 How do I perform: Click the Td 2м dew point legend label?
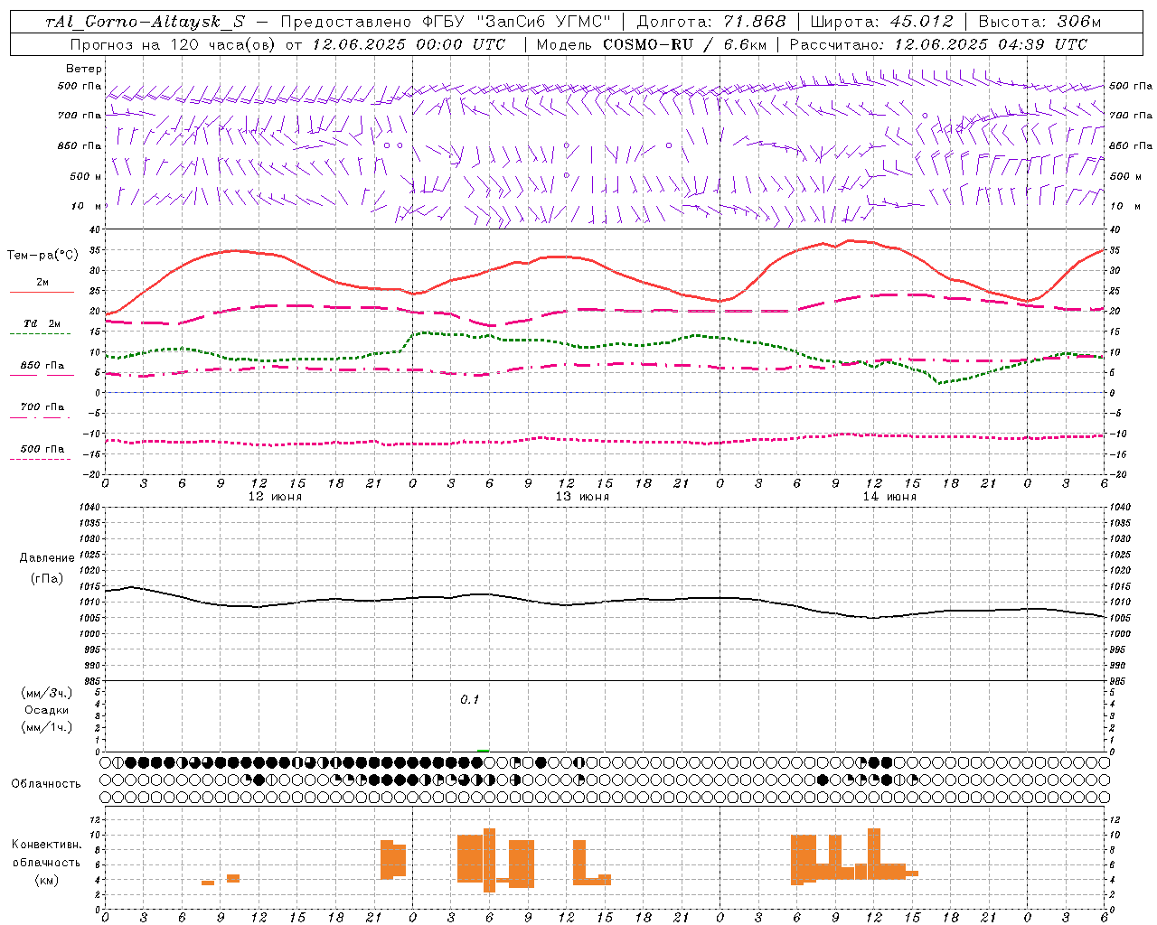click(x=42, y=323)
